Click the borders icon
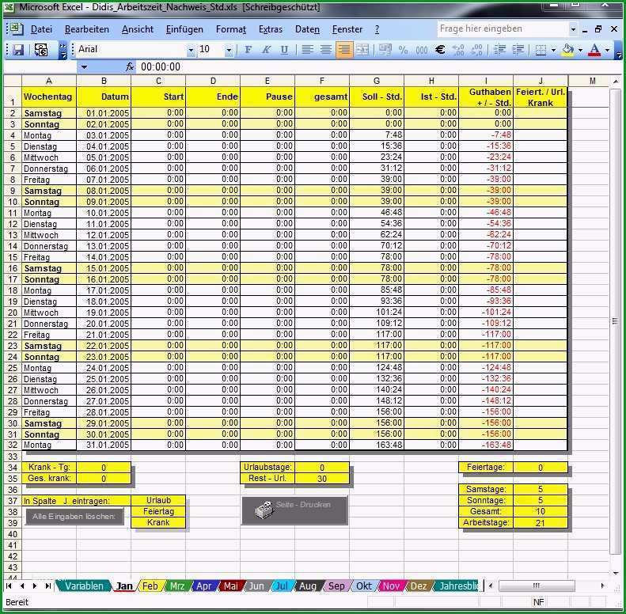Viewport: 626px width, 614px height. (x=541, y=50)
